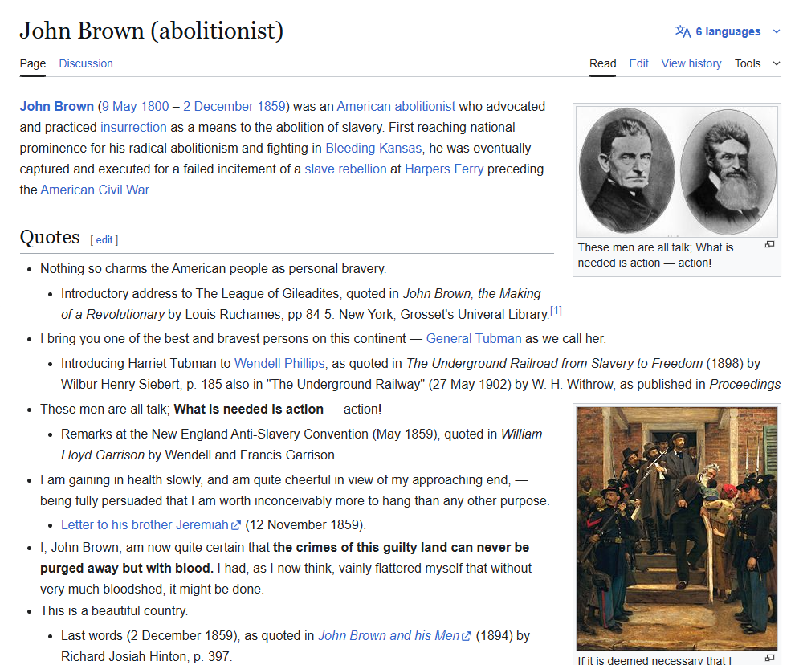The width and height of the screenshot is (799, 665).
Task: Follow the Wendell Phillips link
Action: coord(279,364)
